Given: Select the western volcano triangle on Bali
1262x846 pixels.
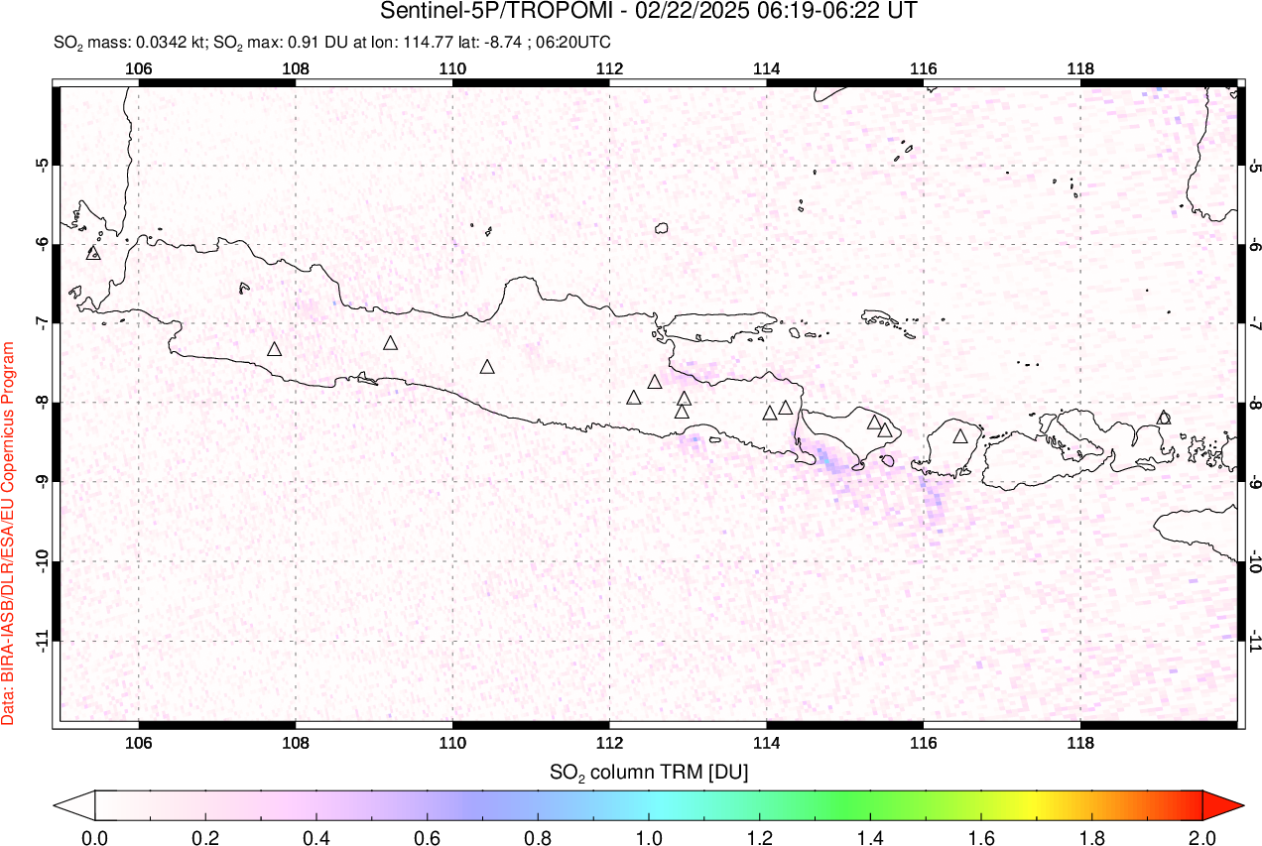Looking at the screenshot, I should coord(875,423).
